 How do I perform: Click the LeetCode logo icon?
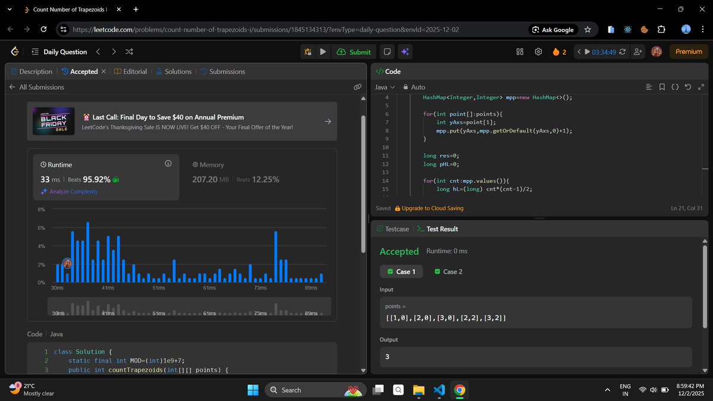[x=15, y=52]
